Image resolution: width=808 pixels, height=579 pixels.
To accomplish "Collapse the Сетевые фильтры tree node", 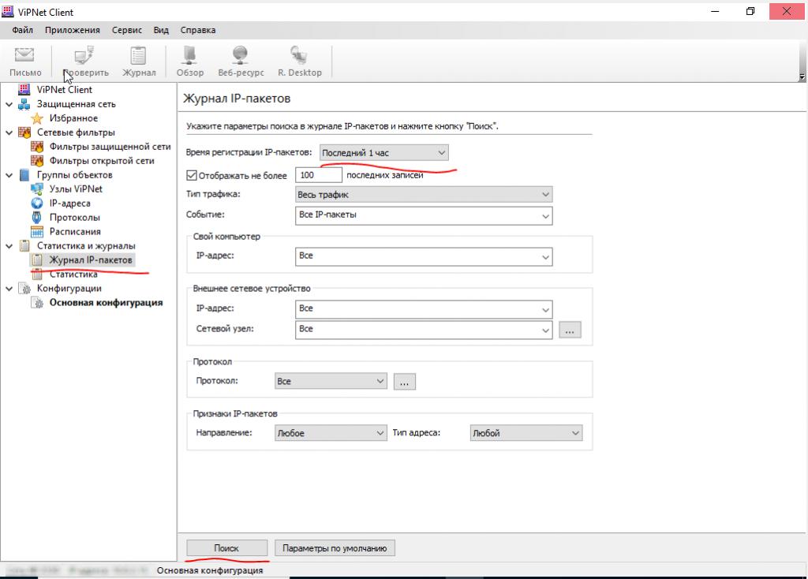I will click(9, 133).
